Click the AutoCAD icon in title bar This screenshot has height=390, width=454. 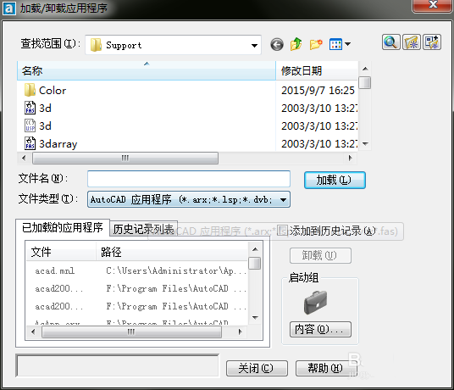[x=8, y=8]
